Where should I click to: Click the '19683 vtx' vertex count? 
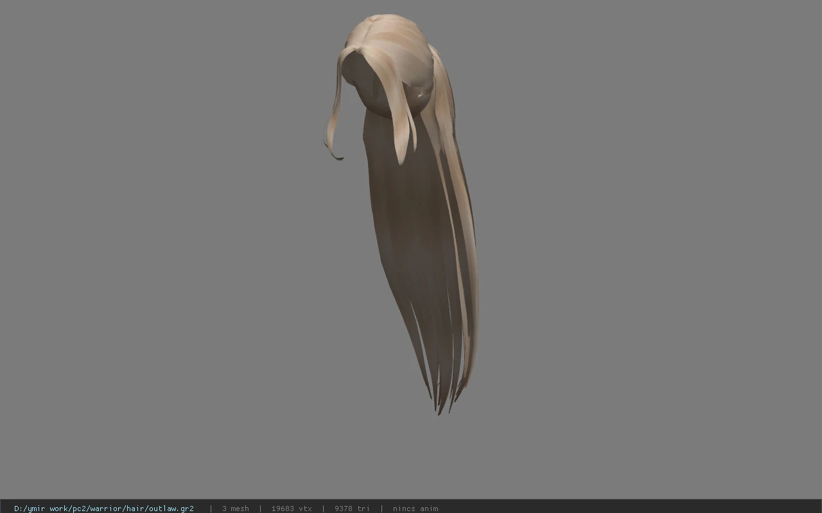(292, 508)
